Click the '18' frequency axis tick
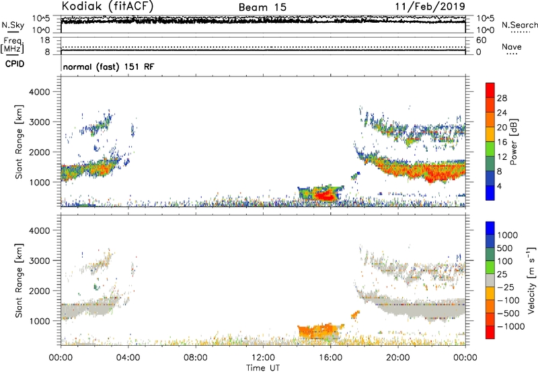The width and height of the screenshot is (538, 372). click(x=45, y=40)
